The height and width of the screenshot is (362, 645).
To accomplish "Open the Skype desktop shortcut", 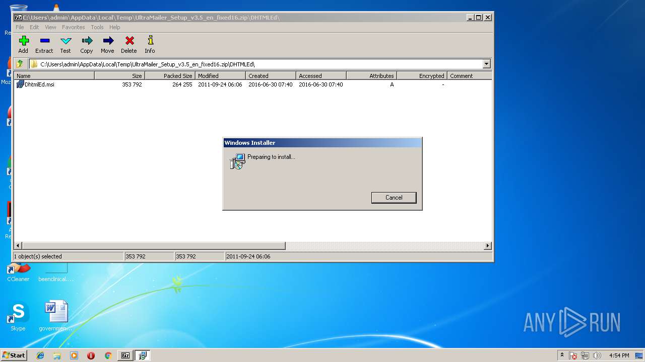I will point(18,316).
